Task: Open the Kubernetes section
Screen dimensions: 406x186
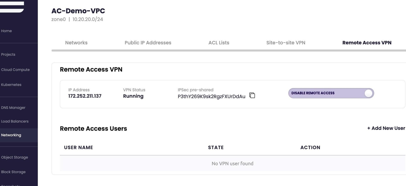Action: coord(11,85)
